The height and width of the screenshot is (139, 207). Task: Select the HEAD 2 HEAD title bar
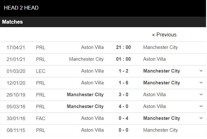point(103,8)
